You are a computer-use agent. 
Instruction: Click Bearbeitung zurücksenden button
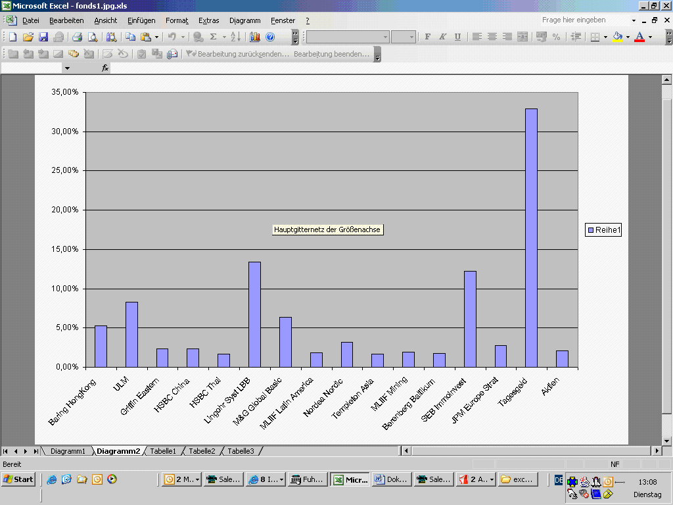[x=238, y=54]
